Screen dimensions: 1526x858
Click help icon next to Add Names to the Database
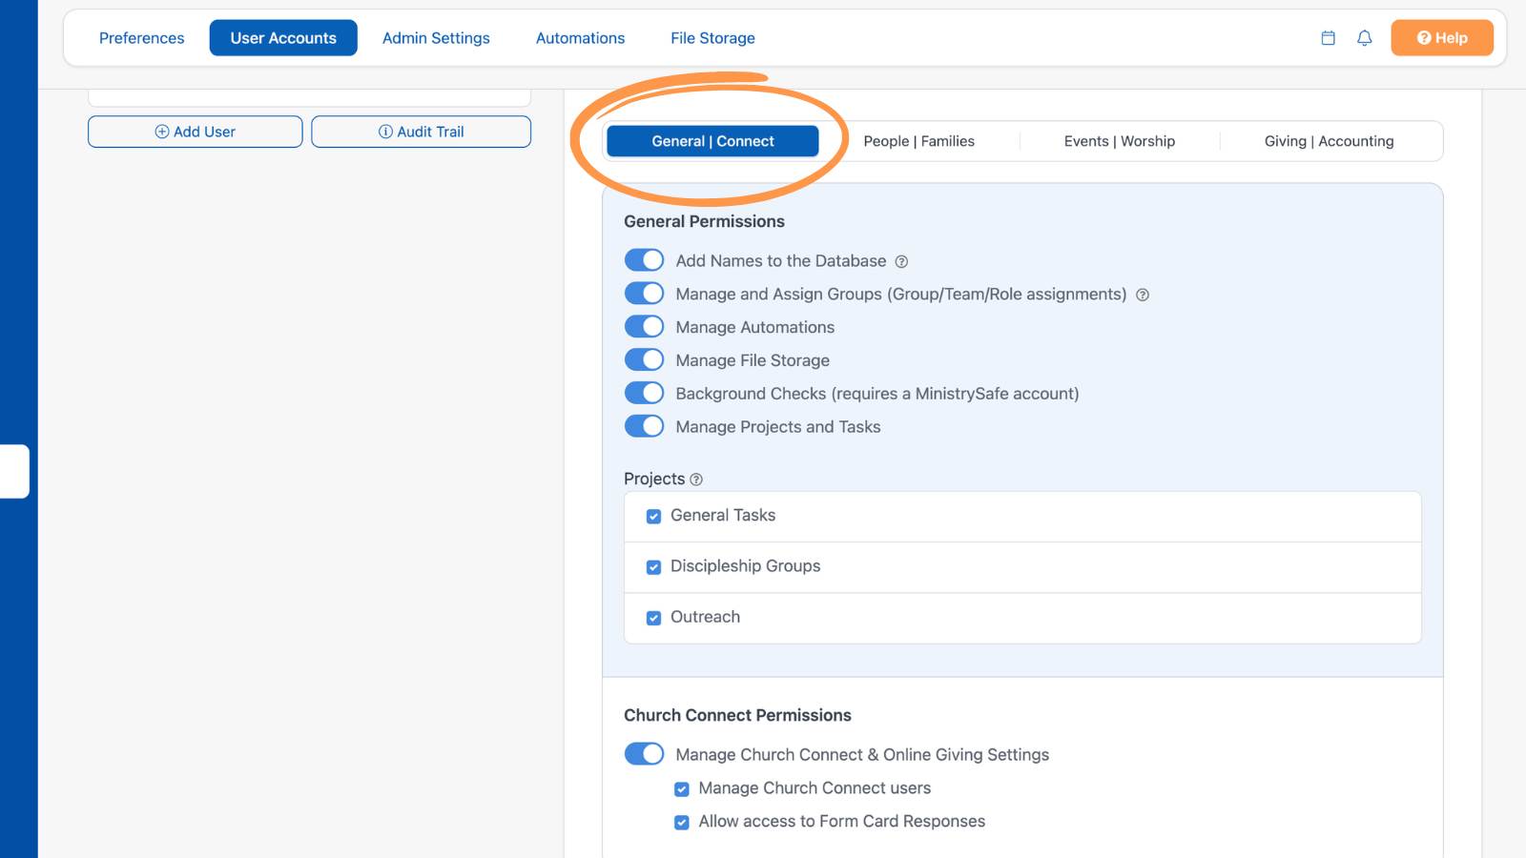901,261
